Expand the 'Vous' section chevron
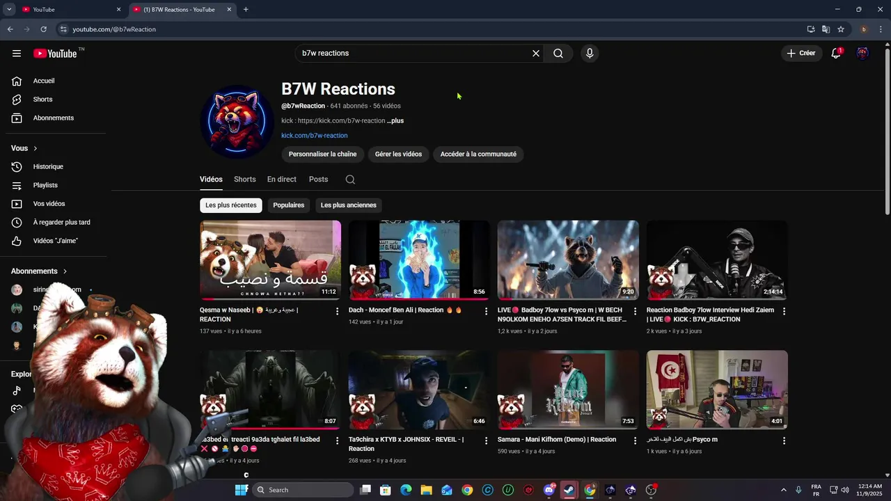The image size is (891, 501). 36,148
